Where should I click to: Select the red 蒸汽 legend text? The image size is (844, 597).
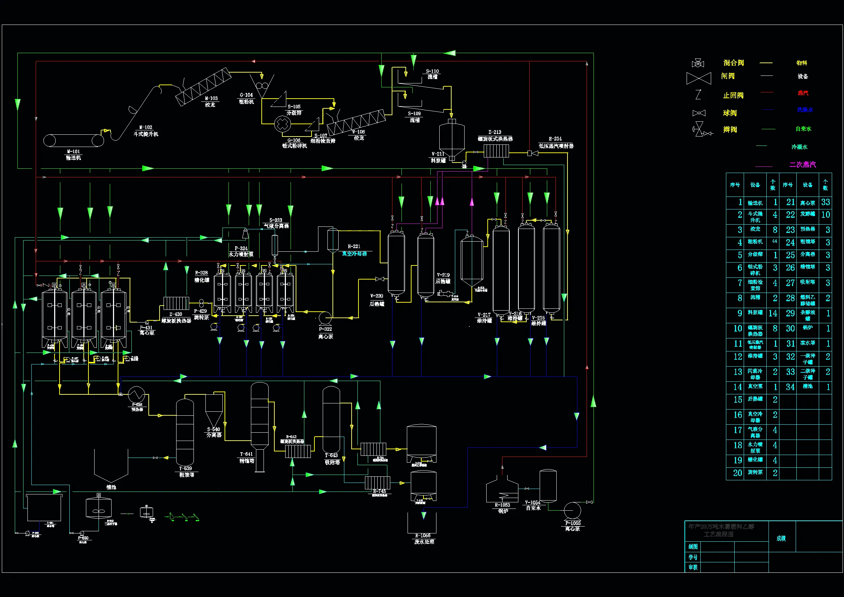coord(803,93)
